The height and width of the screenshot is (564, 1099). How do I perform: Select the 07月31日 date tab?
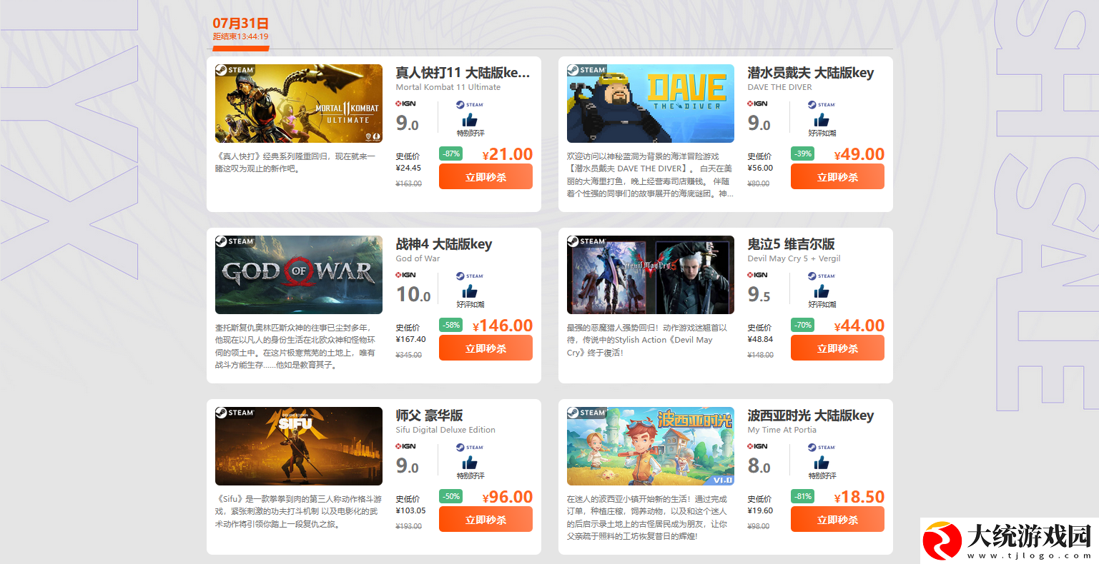click(241, 24)
